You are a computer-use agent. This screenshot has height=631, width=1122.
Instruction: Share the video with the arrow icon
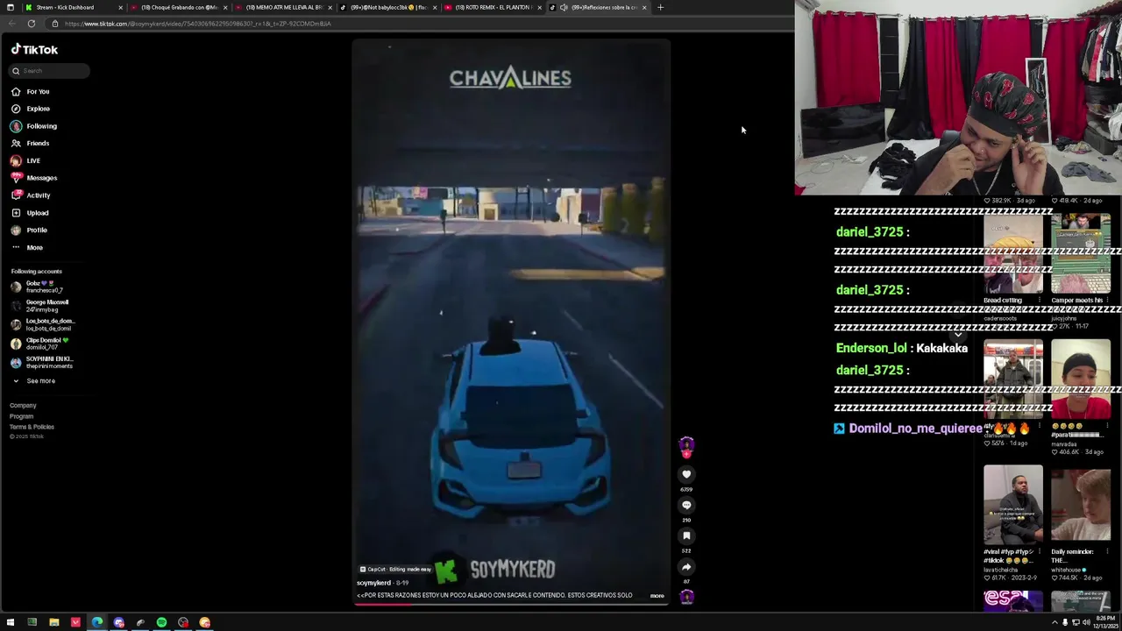click(x=686, y=567)
